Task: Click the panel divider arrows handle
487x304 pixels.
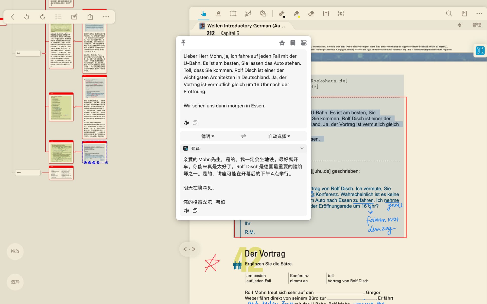Action: (x=189, y=249)
